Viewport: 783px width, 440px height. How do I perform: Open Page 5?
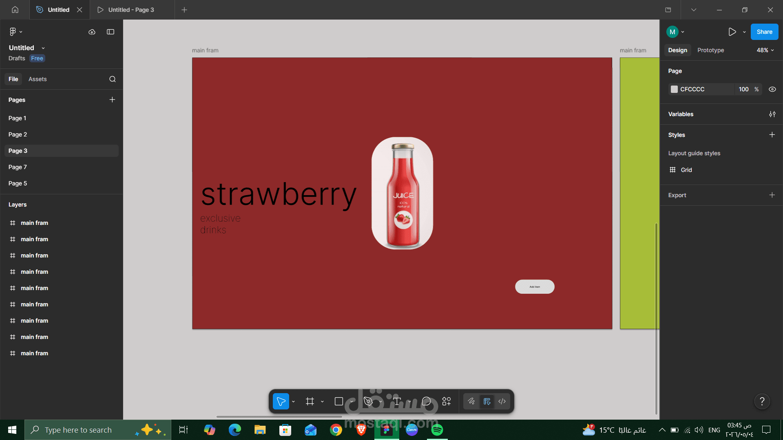point(62,183)
